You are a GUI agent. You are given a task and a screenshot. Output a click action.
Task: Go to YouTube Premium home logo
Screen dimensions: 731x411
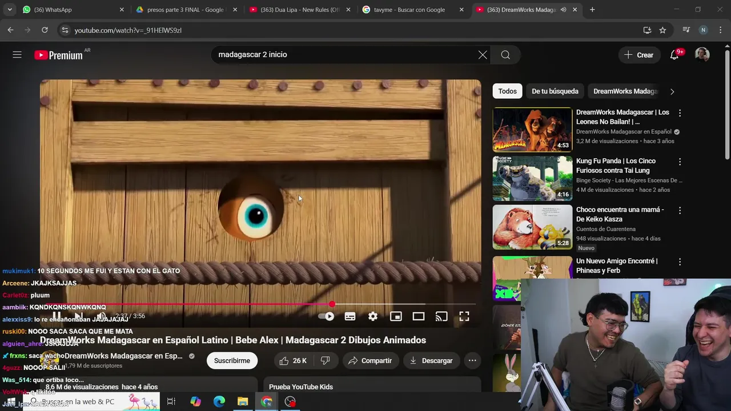click(58, 55)
